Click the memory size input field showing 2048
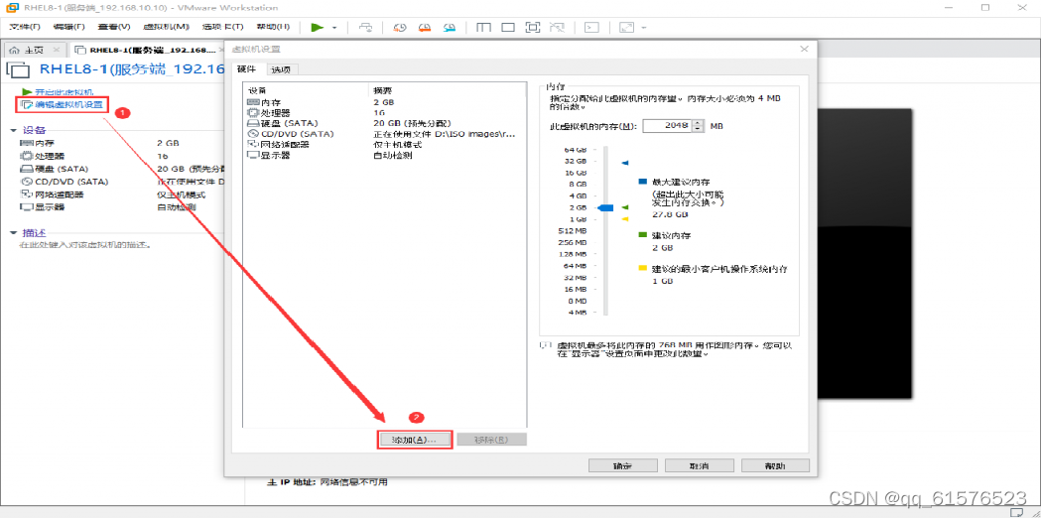Image resolution: width=1042 pixels, height=518 pixels. tap(667, 125)
